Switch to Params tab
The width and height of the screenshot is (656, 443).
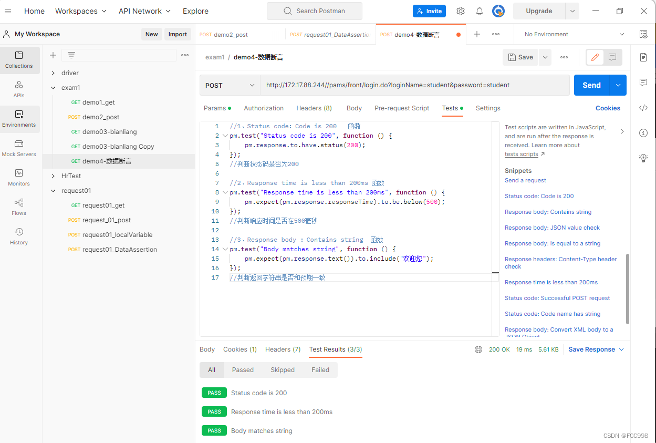pyautogui.click(x=217, y=108)
